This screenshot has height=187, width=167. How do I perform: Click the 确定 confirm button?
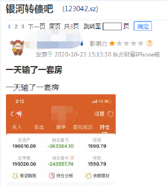(143, 26)
